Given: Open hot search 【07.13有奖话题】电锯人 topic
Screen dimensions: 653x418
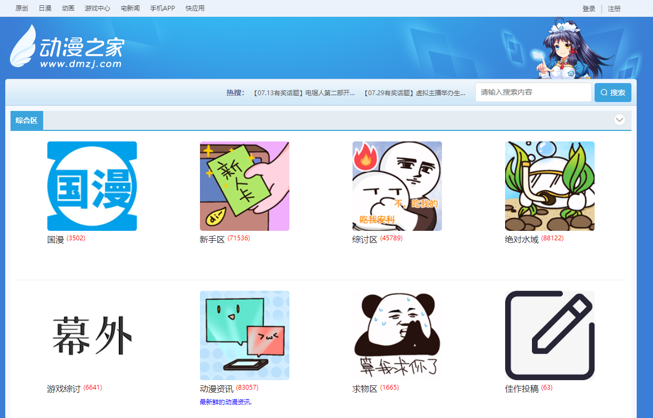Looking at the screenshot, I should (304, 93).
